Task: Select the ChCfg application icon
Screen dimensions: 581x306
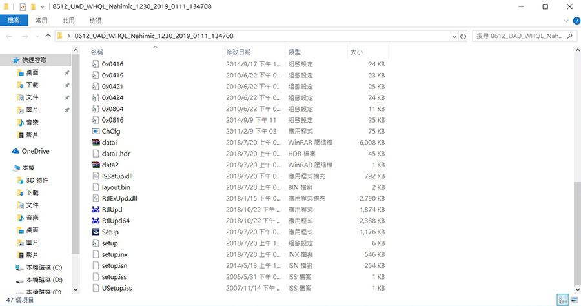Action: coord(96,131)
